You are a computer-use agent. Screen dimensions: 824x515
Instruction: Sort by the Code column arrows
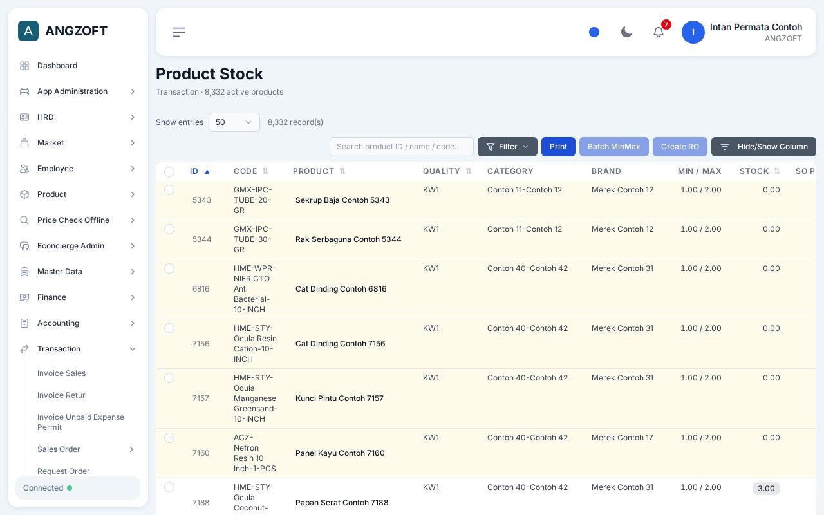(265, 171)
